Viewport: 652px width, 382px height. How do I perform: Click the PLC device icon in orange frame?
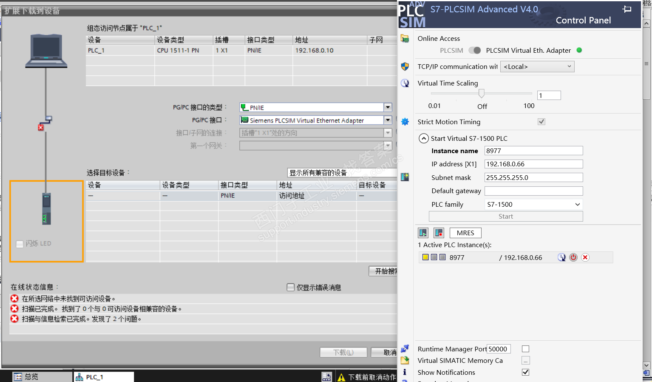[46, 208]
